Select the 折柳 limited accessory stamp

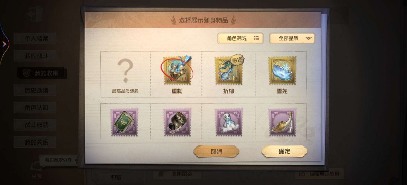[x=229, y=70]
